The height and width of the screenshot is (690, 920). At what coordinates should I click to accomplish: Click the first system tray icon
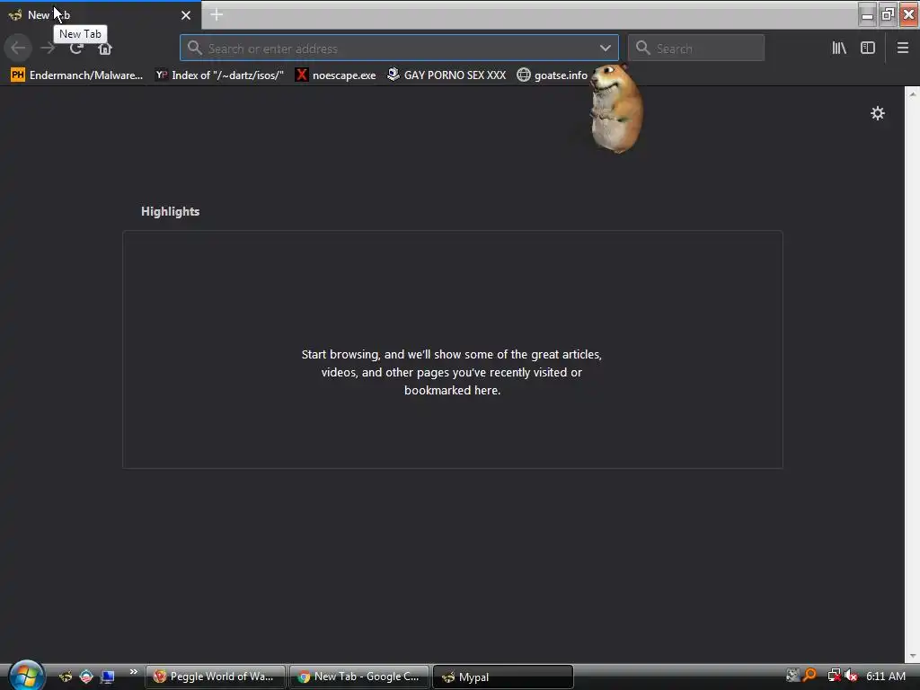point(792,676)
